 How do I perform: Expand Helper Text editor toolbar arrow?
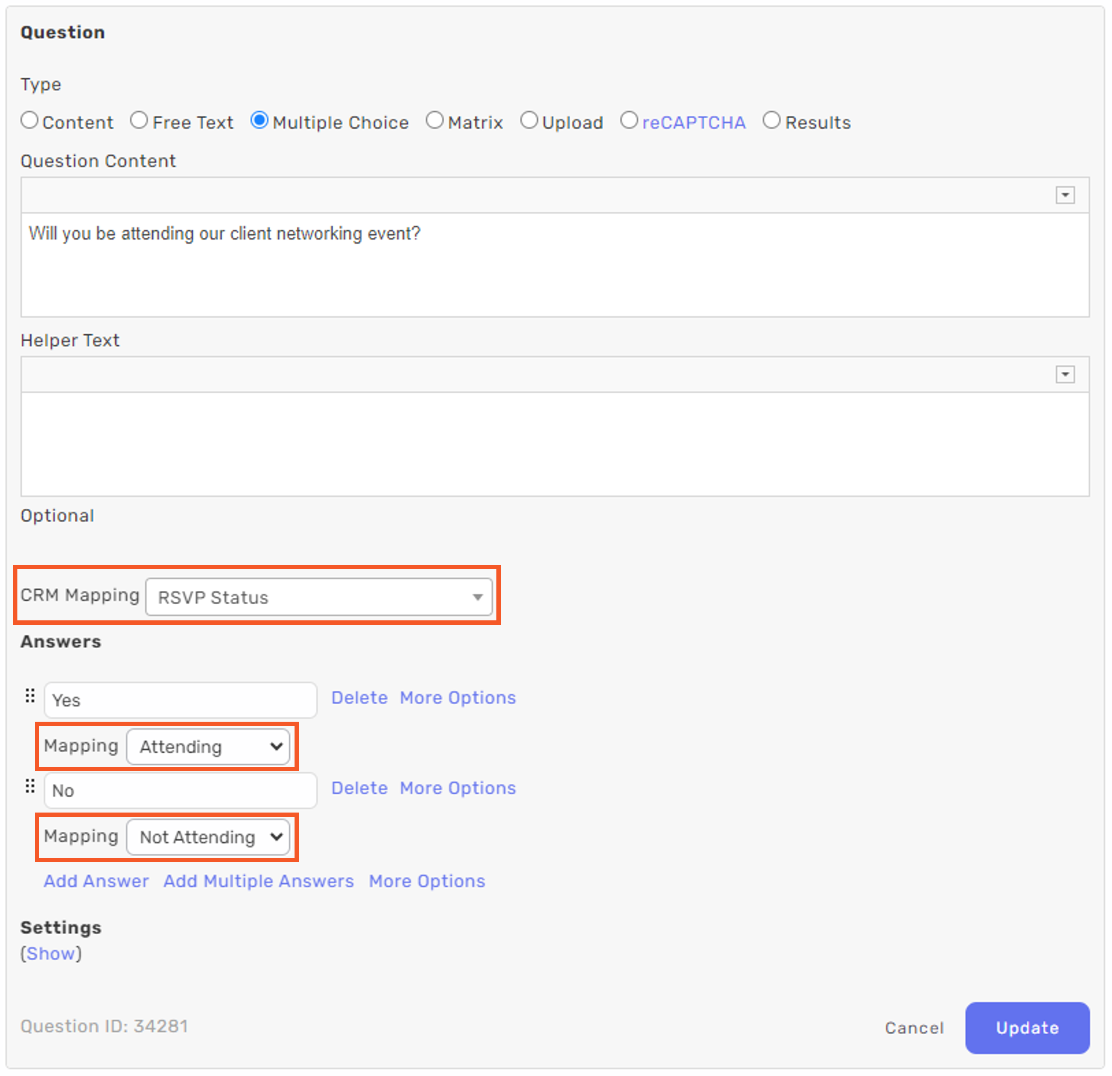click(x=1065, y=375)
